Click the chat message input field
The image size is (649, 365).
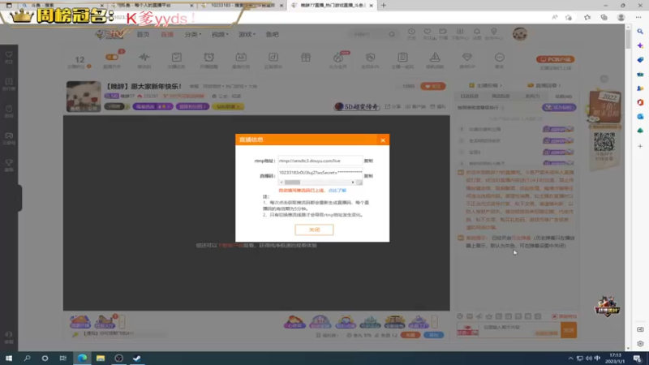pyautogui.click(x=519, y=330)
